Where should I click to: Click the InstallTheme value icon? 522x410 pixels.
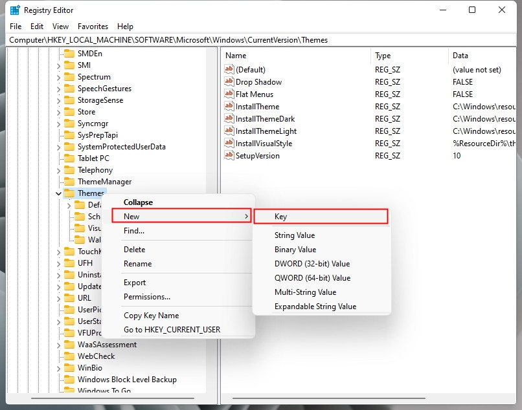(x=229, y=106)
